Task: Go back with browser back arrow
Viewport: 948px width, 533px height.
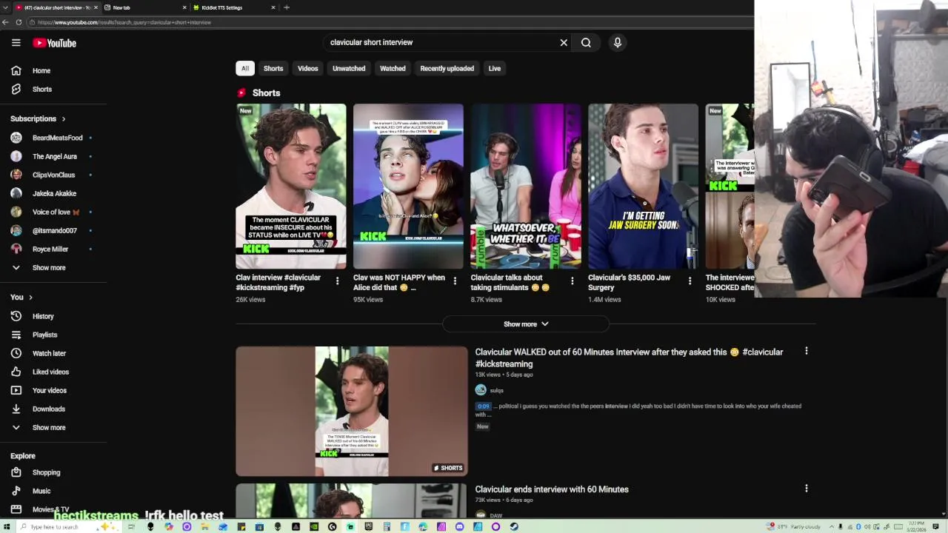Action: click(6, 22)
